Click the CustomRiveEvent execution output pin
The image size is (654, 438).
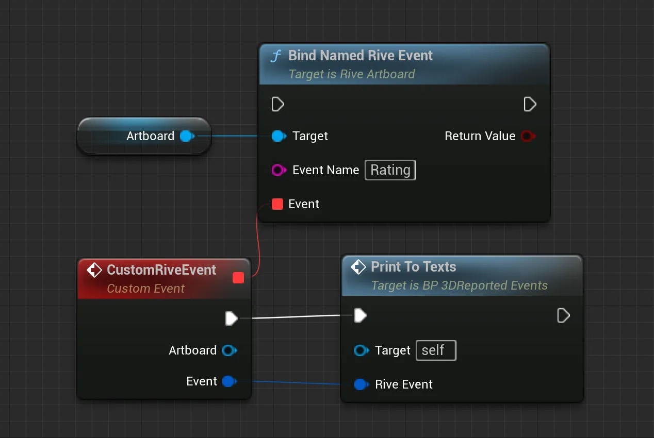point(232,318)
